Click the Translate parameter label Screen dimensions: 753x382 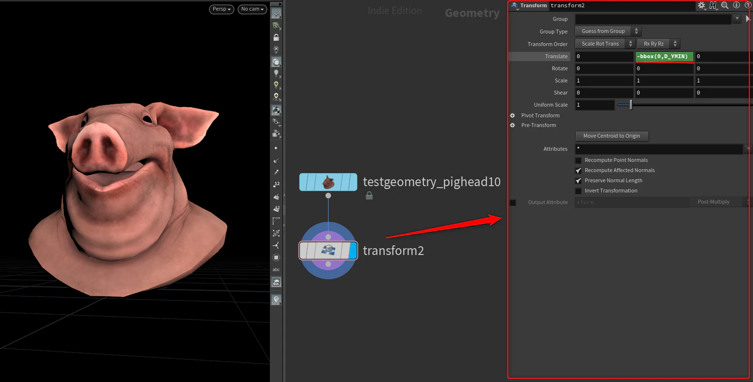click(x=556, y=56)
